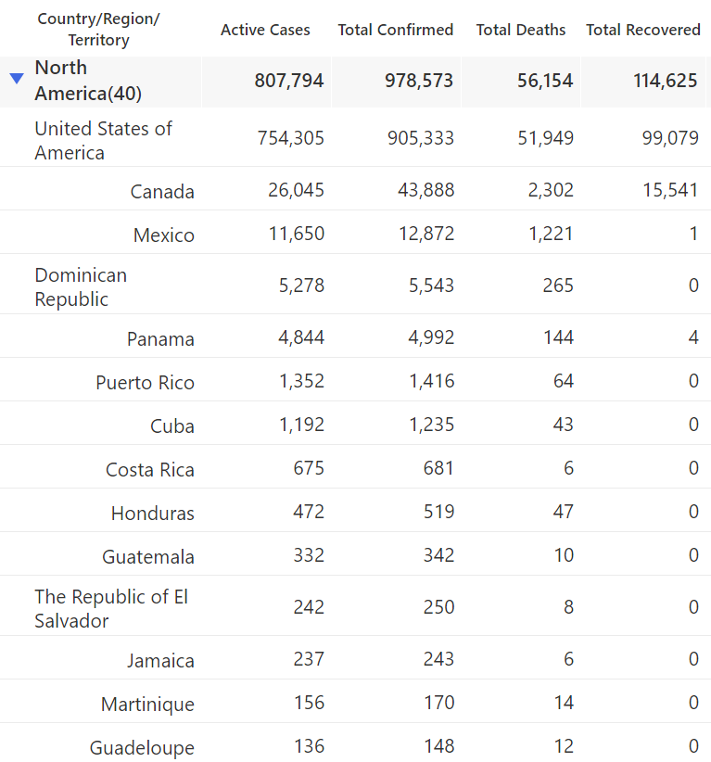Screen dimensions: 711x762
Task: Click Martinique total confirmed value 170
Action: tap(439, 703)
